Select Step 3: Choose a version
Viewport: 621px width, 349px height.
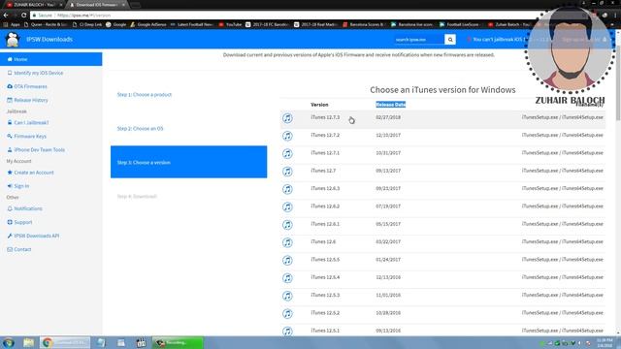click(188, 162)
